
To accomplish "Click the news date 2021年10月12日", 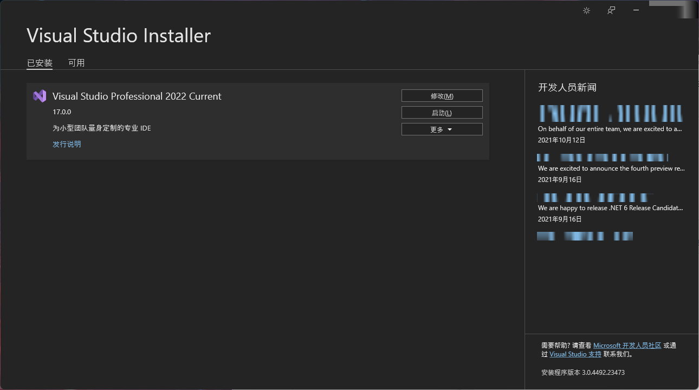I will pos(561,140).
